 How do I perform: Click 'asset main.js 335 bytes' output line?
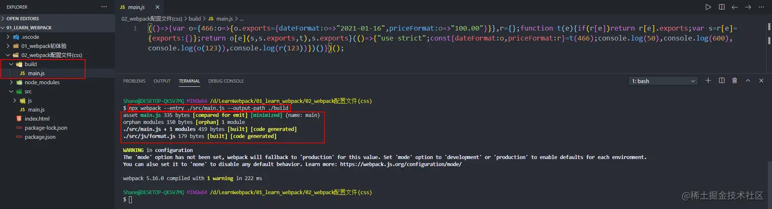(221, 115)
